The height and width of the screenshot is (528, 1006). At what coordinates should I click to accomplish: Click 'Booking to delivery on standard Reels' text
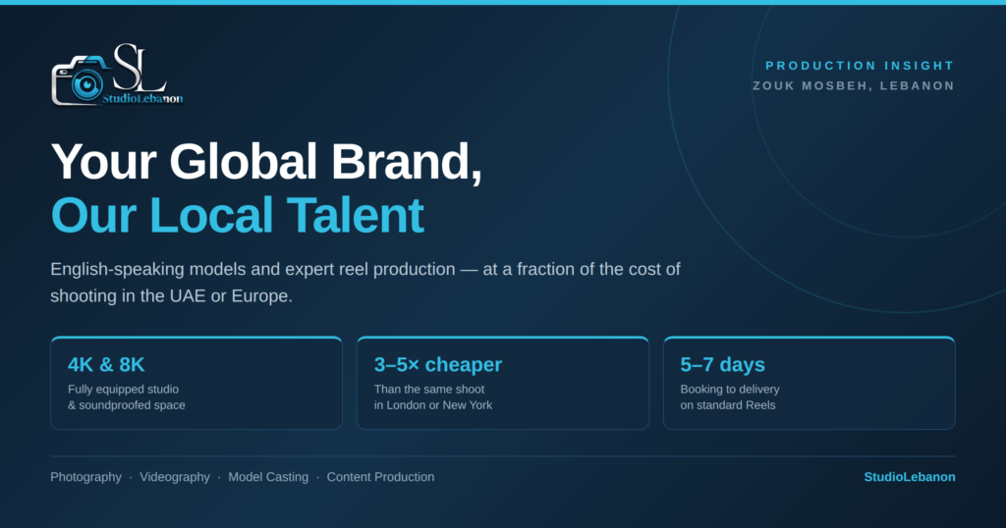click(x=730, y=397)
